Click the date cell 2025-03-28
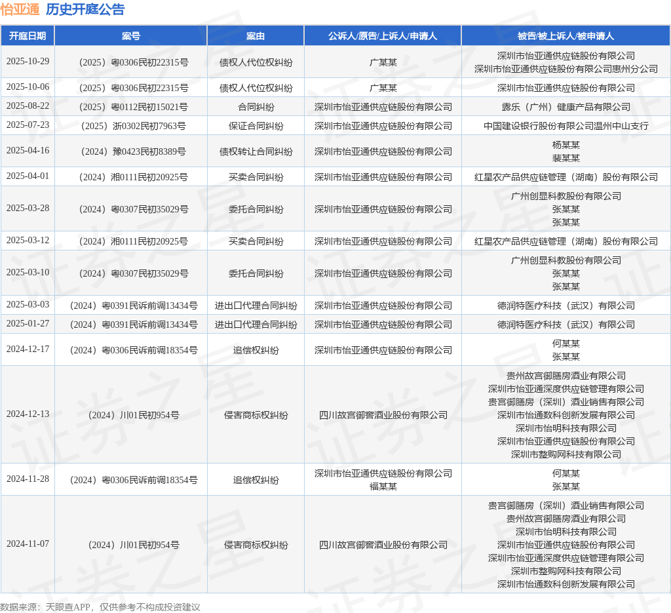Screen dimensions: 671x613 [28, 208]
